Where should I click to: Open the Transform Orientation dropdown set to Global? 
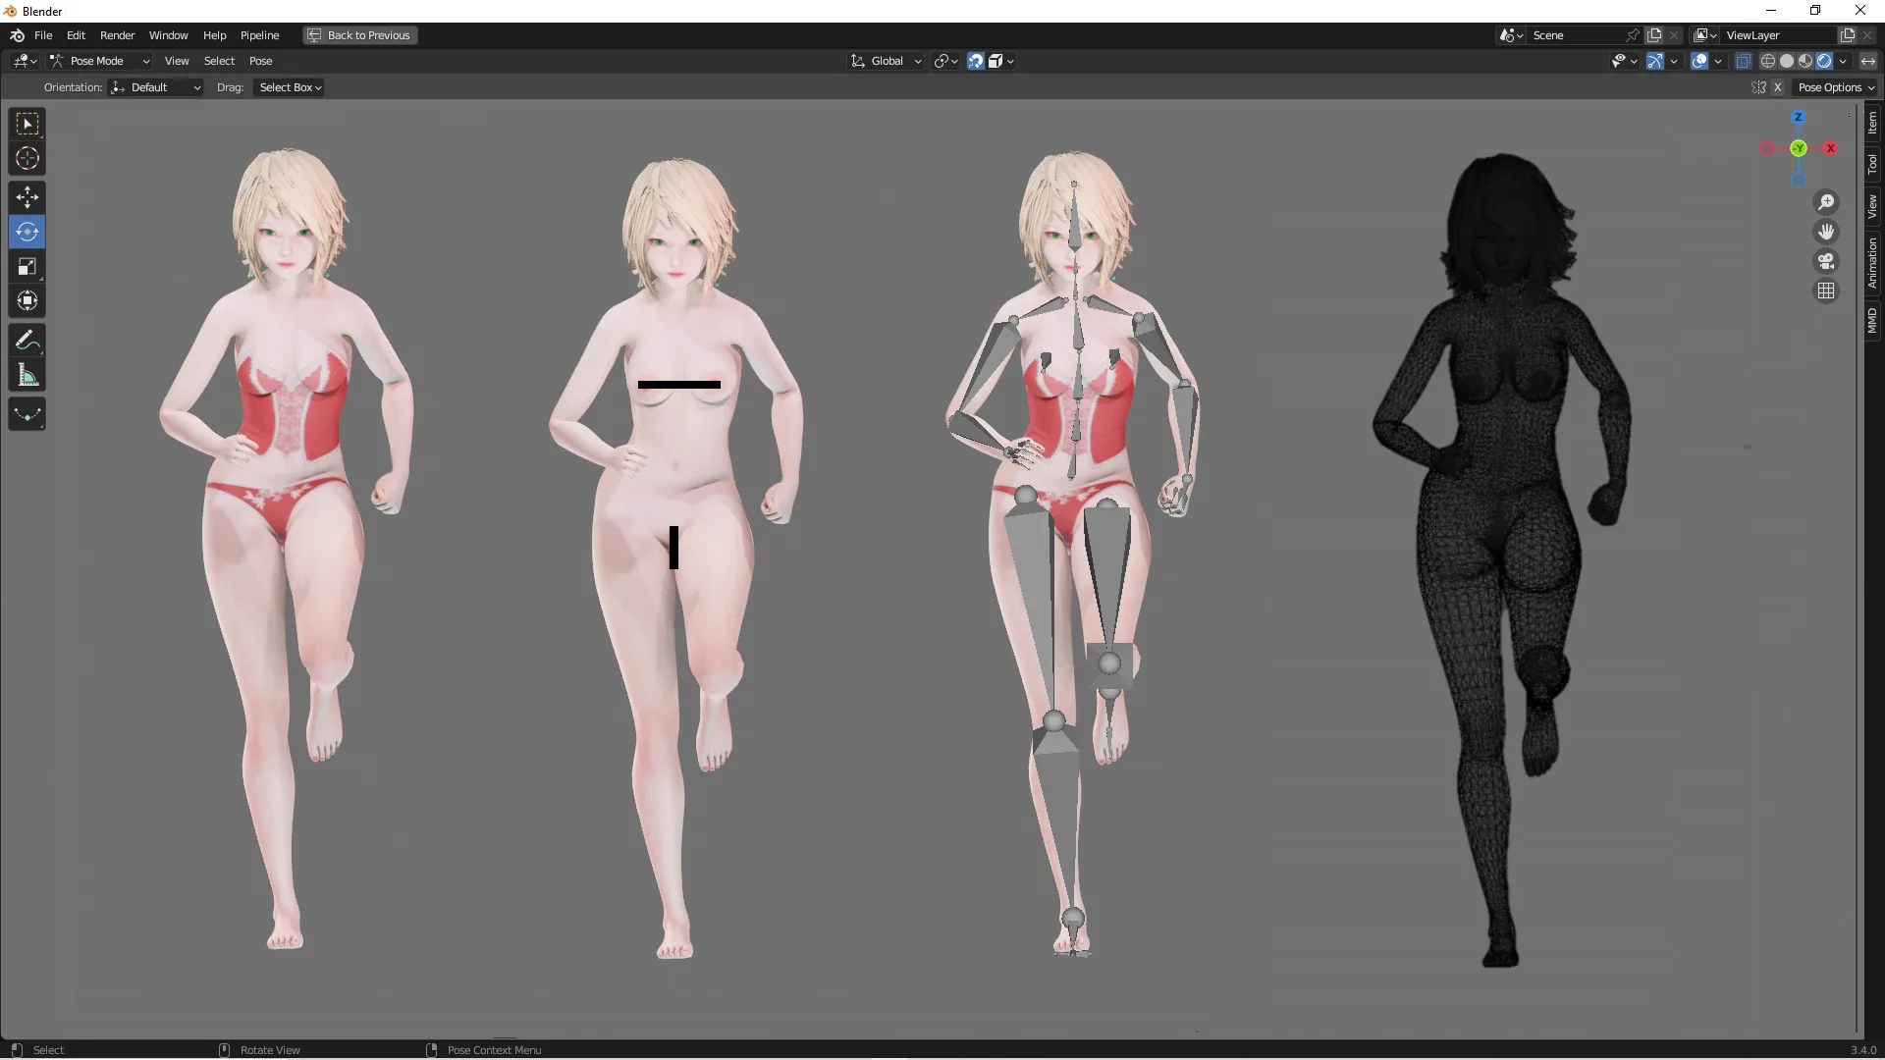[884, 60]
